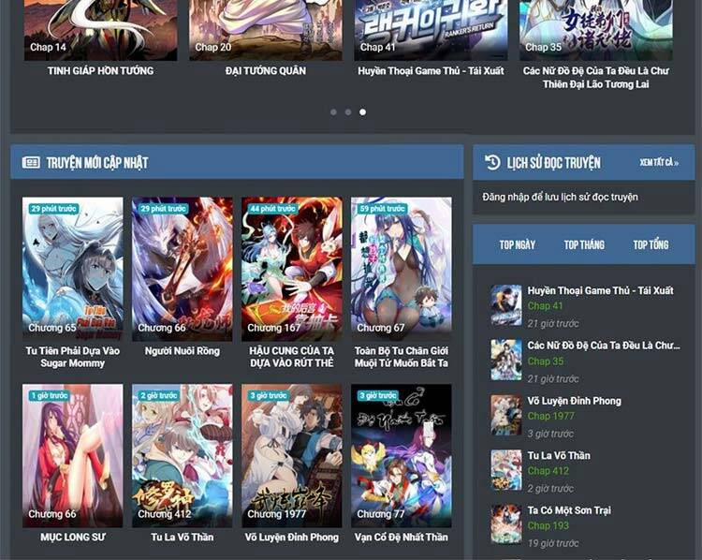Click the Lịch Sử Đọc Truyện heading

point(554,163)
